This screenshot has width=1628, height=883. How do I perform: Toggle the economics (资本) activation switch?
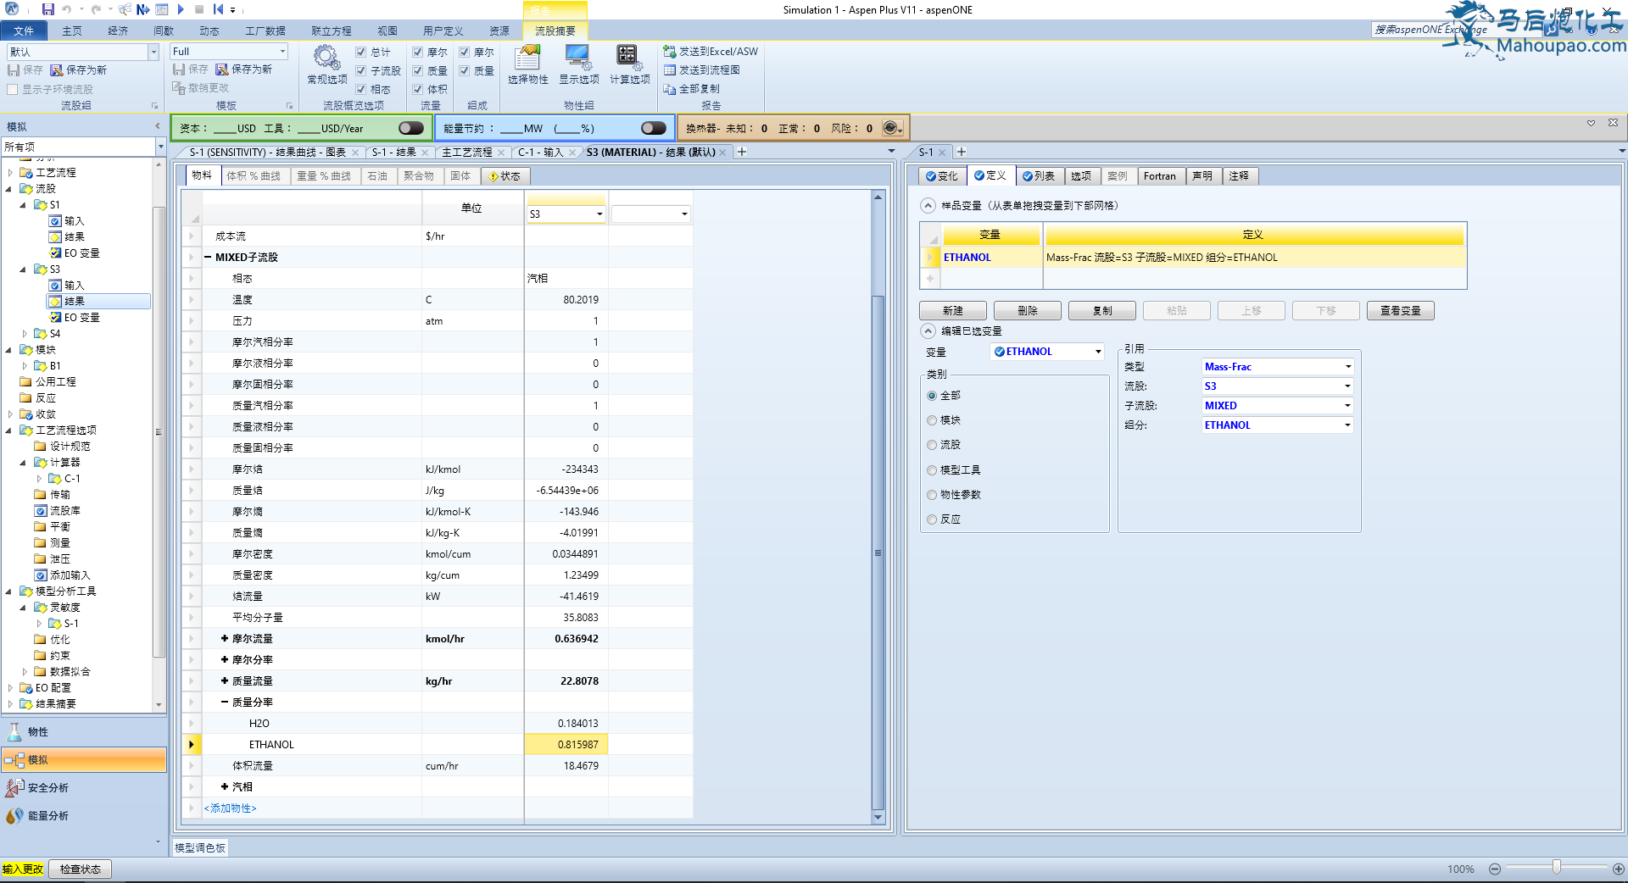click(x=411, y=128)
